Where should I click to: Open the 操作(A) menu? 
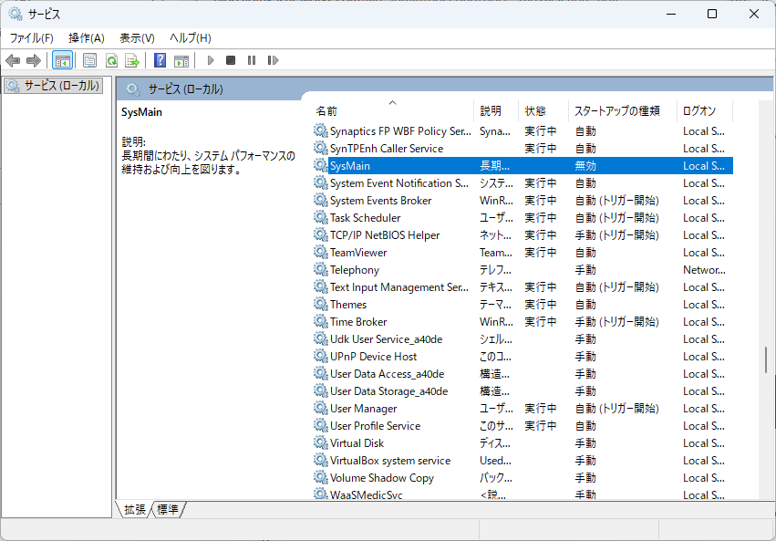[87, 37]
